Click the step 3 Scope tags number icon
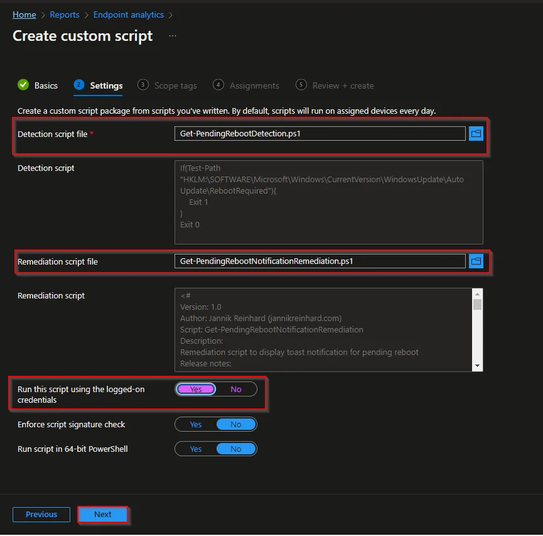The height and width of the screenshot is (536, 543). pos(142,85)
